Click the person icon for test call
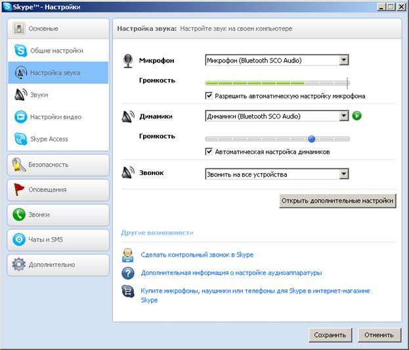This screenshot has width=409, height=350. point(128,255)
